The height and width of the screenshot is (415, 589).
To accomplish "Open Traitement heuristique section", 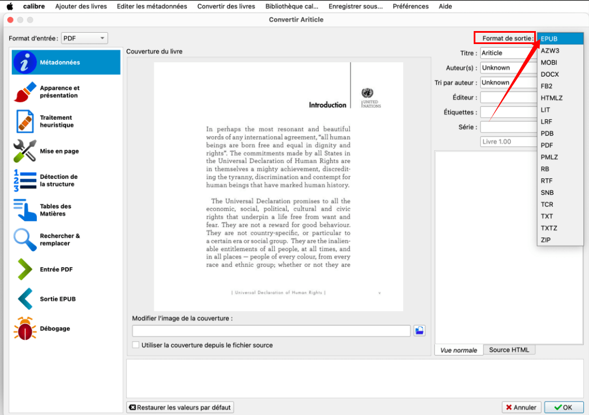I will [66, 121].
